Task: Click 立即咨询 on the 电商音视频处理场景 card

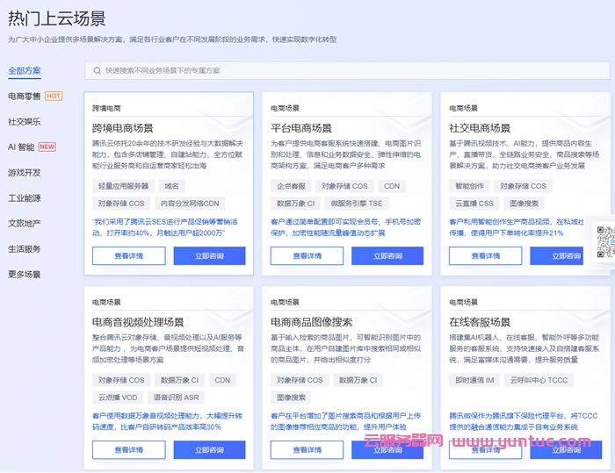Action: (x=209, y=449)
